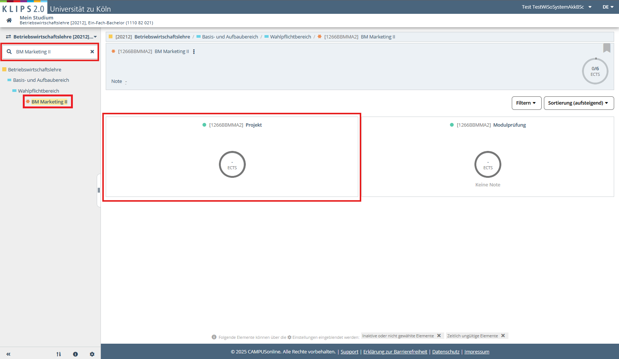Image resolution: width=619 pixels, height=359 pixels.
Task: Click breadcrumb Basis- und Aufbaubereich
Action: tap(230, 37)
